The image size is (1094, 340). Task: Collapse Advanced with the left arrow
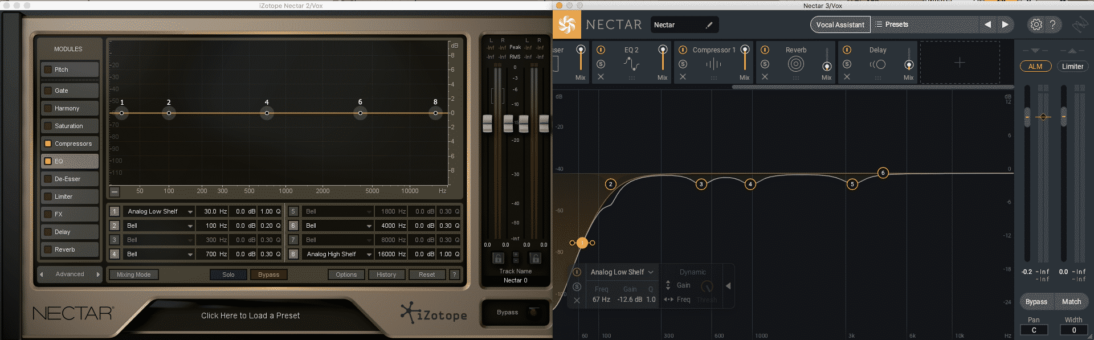(41, 275)
